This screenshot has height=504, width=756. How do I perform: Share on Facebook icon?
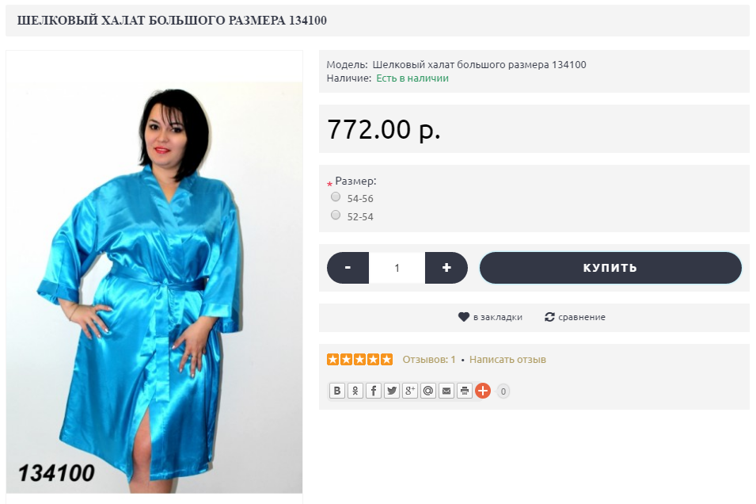coord(374,391)
